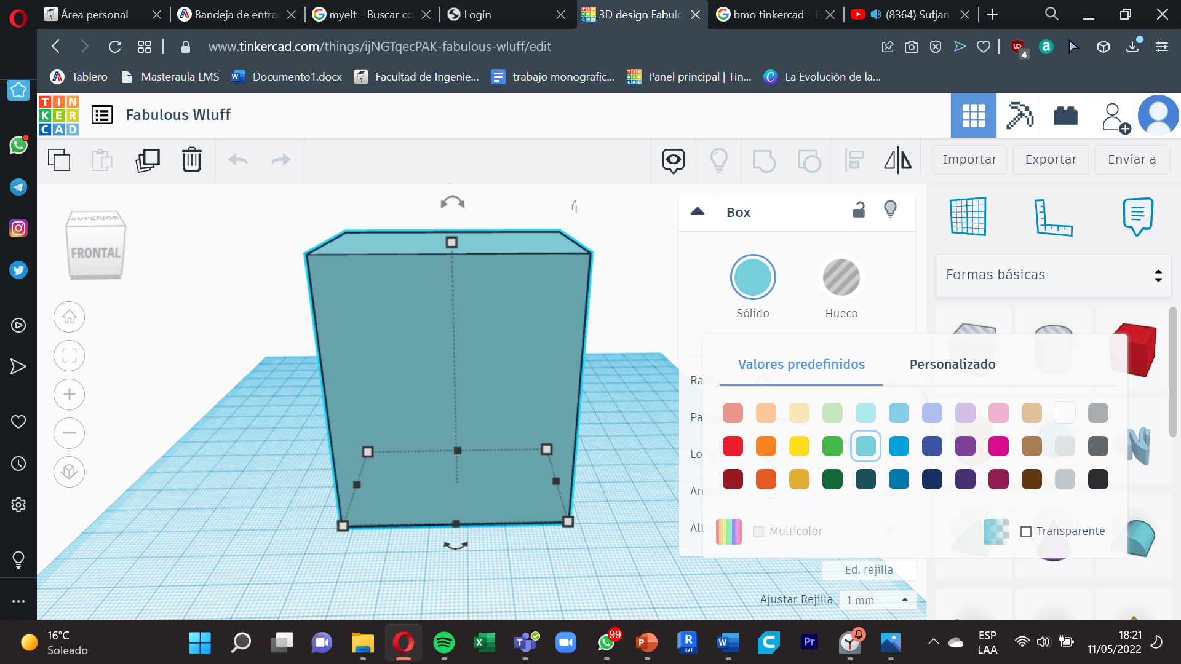Click the invite collaborator icon
The height and width of the screenshot is (664, 1181).
coord(1115,117)
